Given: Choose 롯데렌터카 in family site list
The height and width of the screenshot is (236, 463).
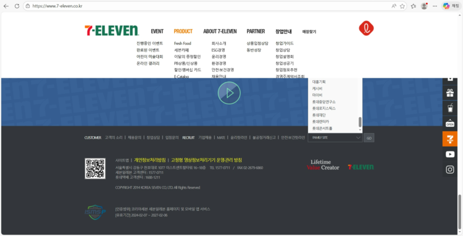Looking at the screenshot, I should tap(320, 121).
